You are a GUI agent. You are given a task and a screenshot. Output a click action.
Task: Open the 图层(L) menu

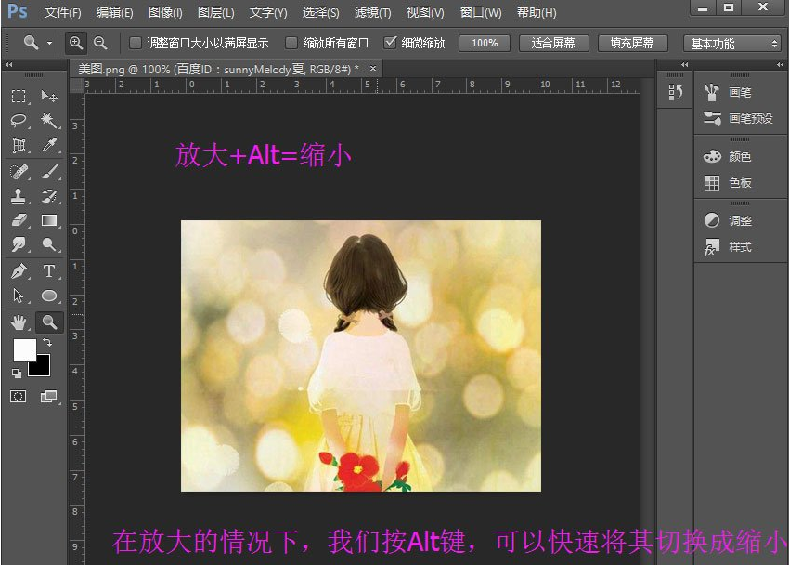coord(216,13)
